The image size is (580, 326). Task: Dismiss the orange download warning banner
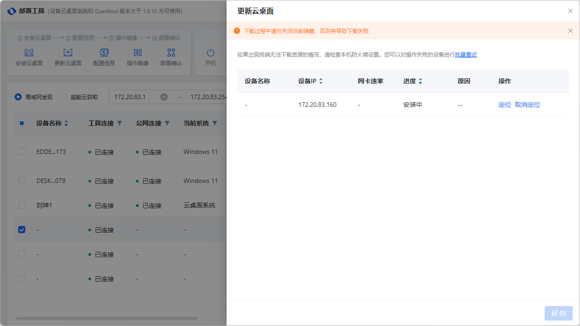(570, 31)
